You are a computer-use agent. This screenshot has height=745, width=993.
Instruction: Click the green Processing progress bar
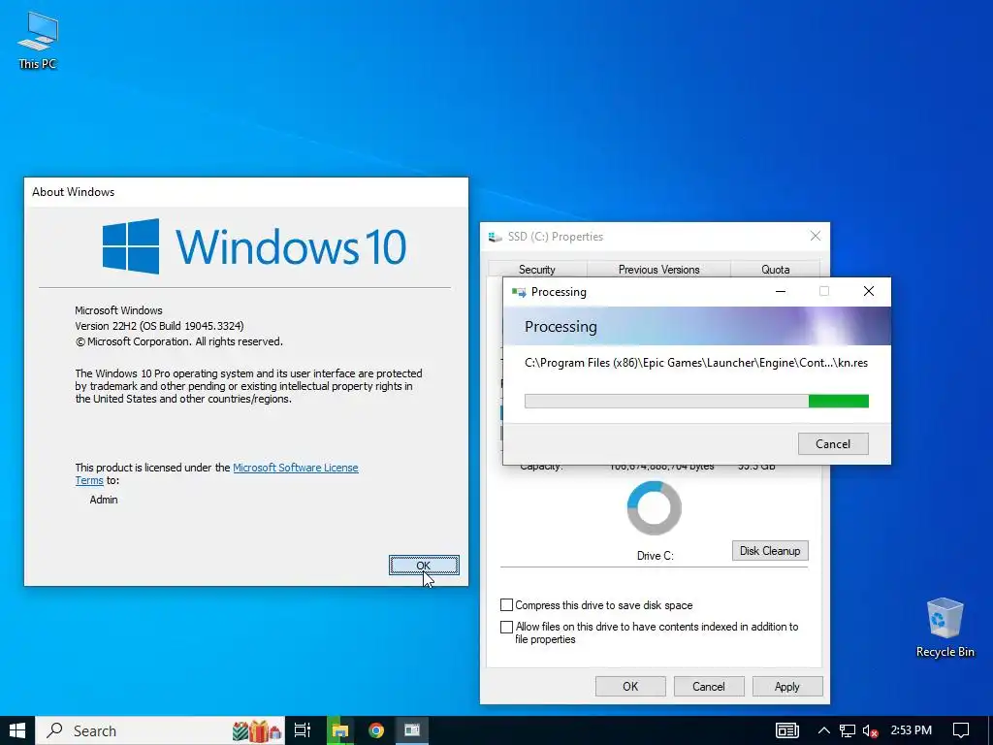tap(696, 401)
